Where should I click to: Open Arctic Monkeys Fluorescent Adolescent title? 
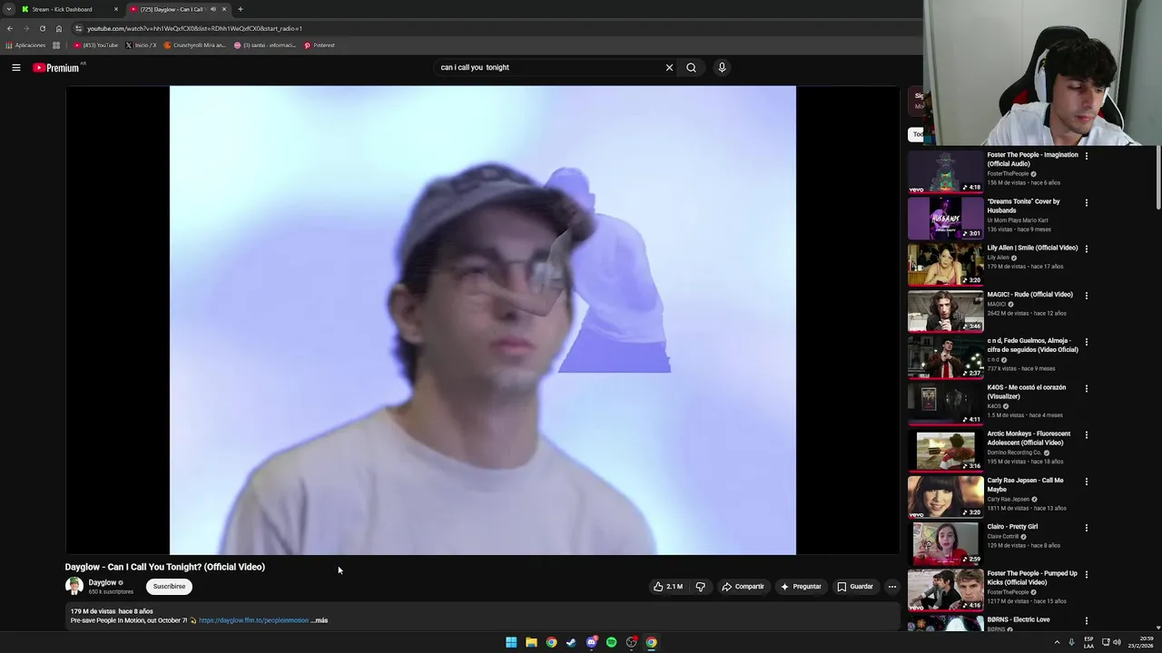1029,438
